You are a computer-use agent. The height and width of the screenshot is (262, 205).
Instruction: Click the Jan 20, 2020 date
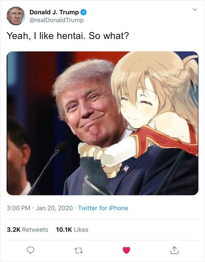tap(54, 208)
